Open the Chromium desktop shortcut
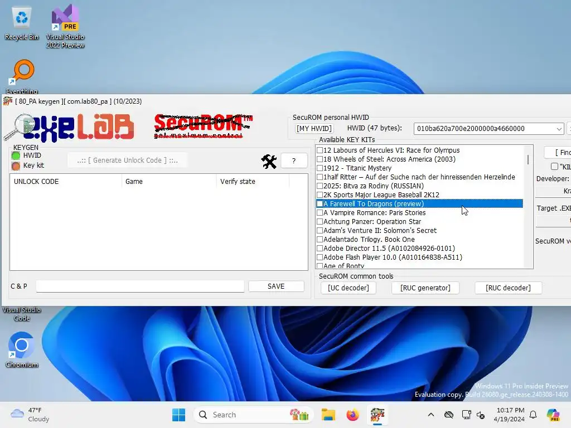 point(22,350)
